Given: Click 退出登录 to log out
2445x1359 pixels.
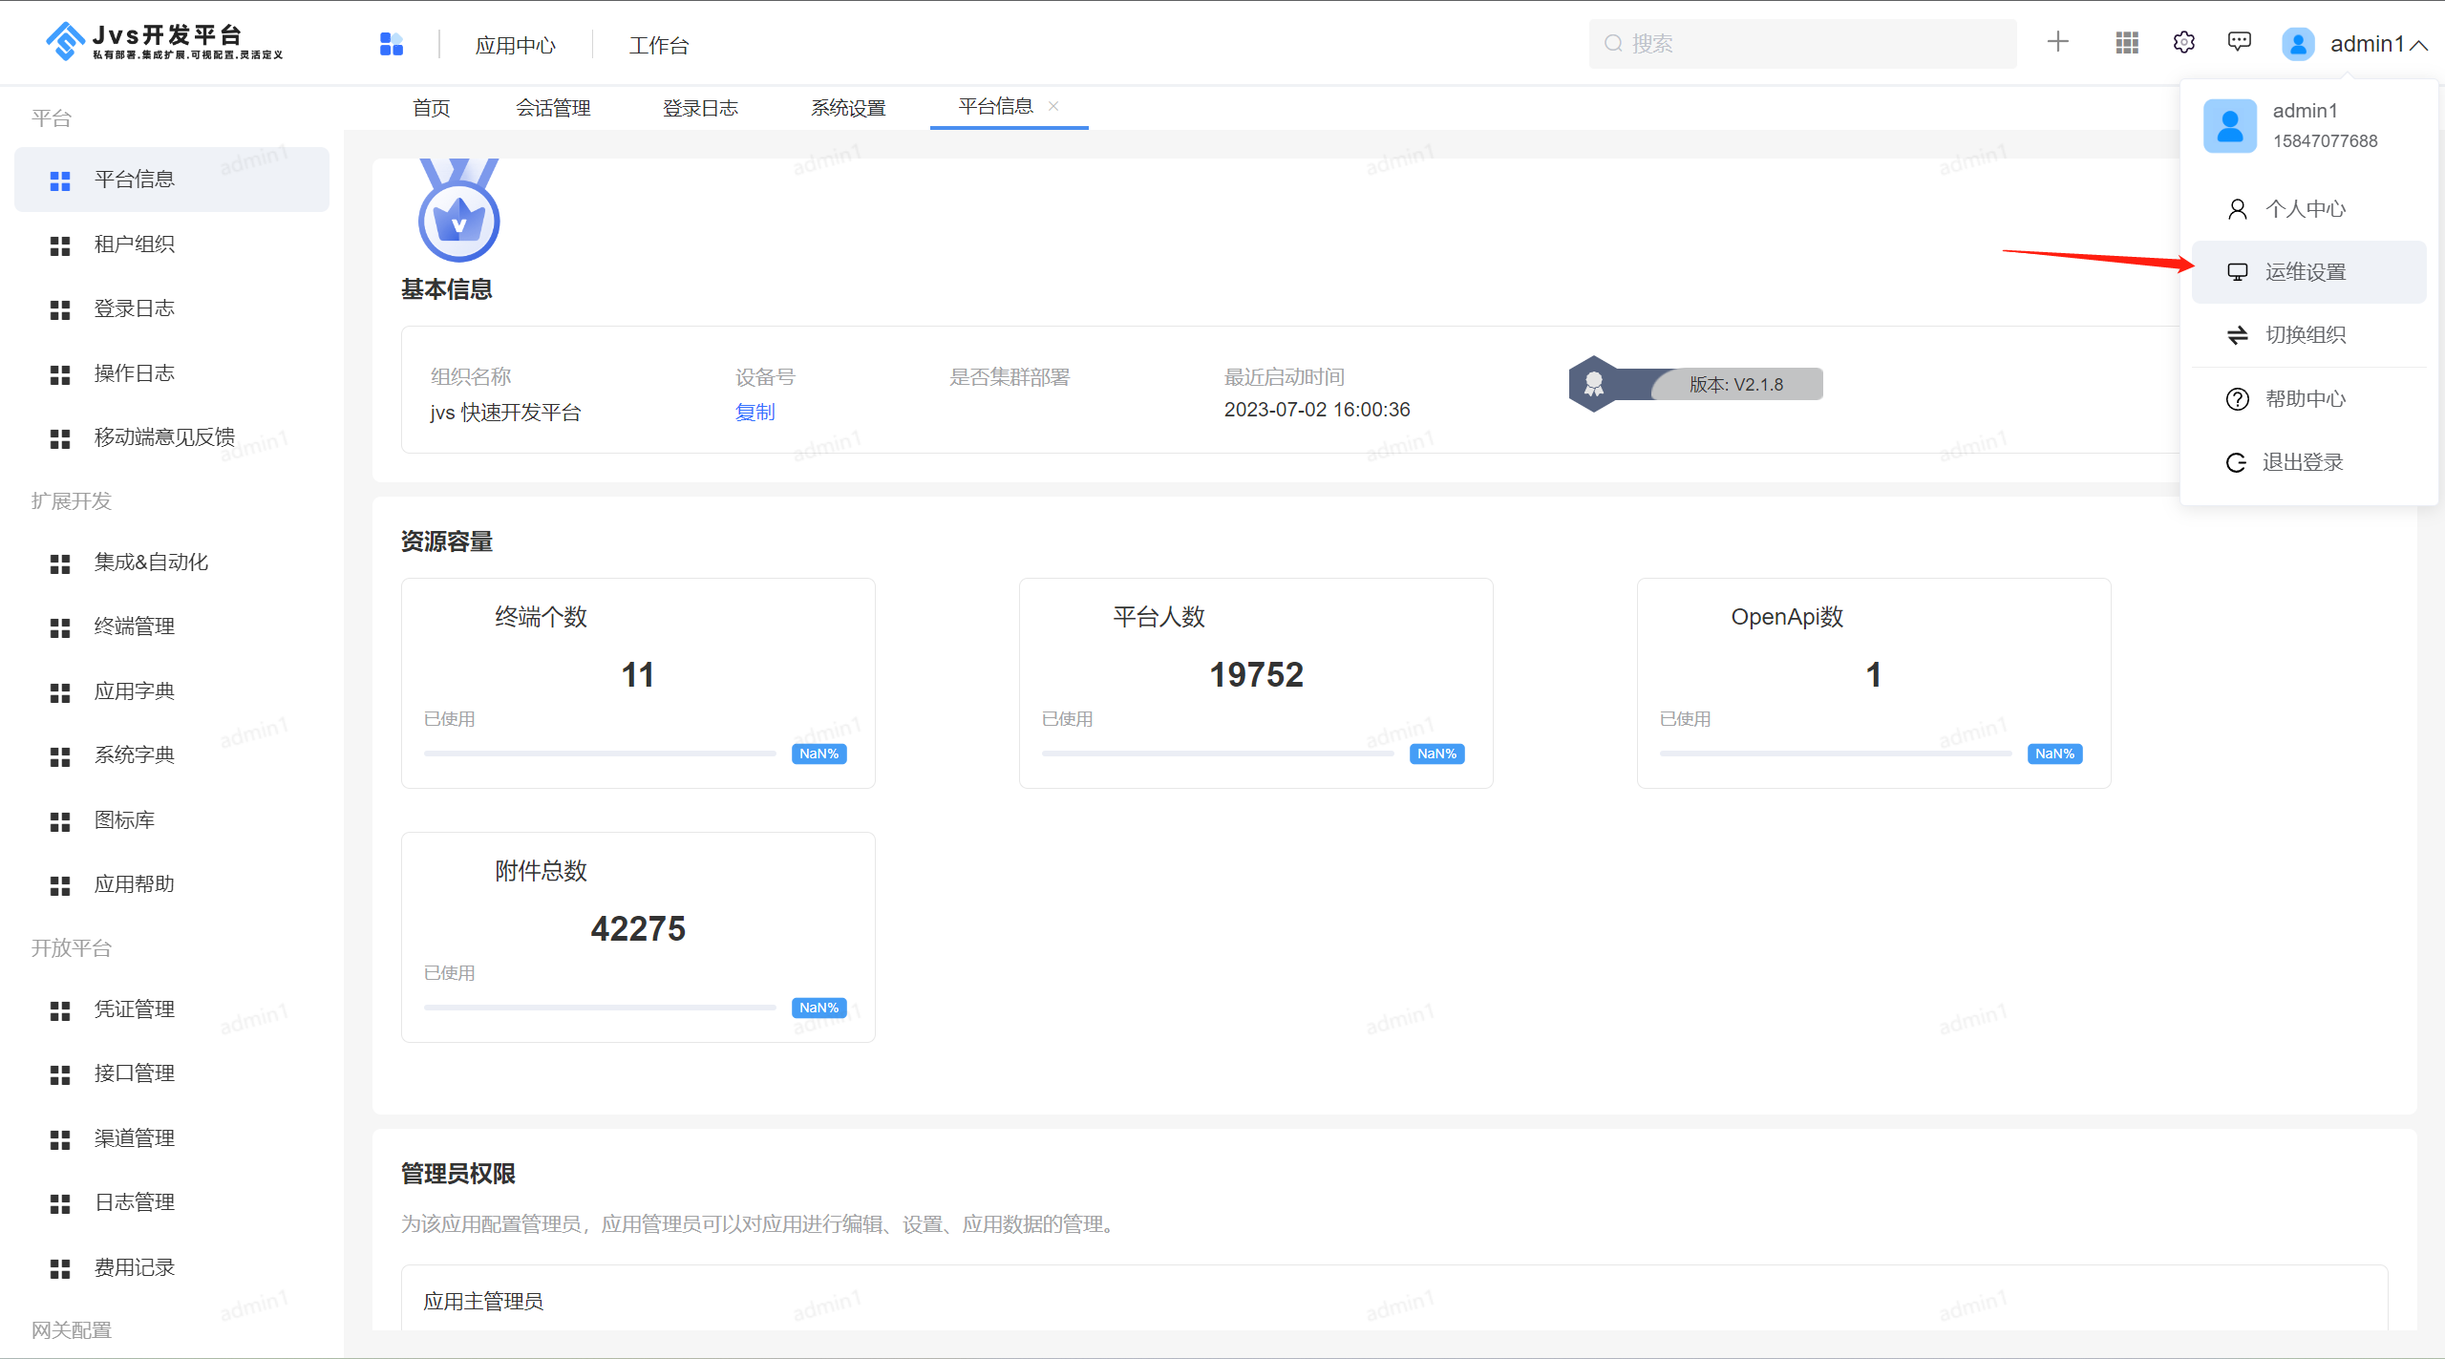Looking at the screenshot, I should (2302, 463).
